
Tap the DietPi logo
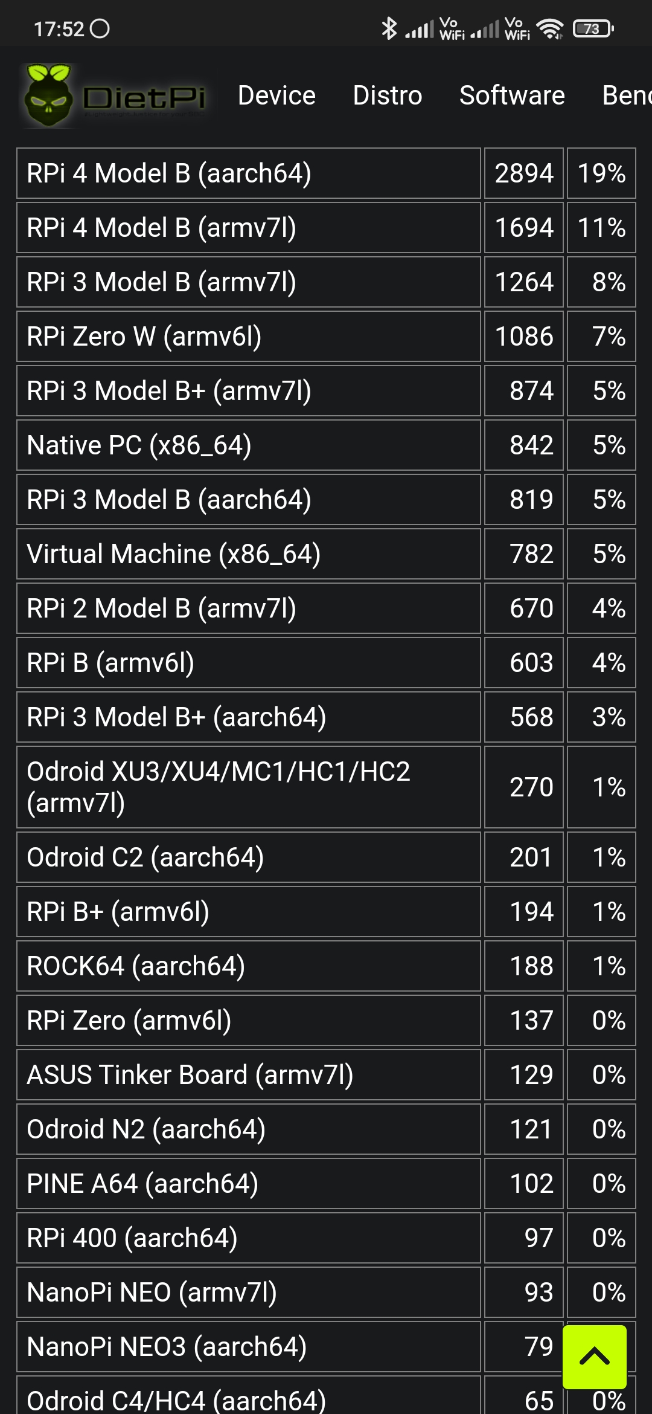click(x=115, y=95)
